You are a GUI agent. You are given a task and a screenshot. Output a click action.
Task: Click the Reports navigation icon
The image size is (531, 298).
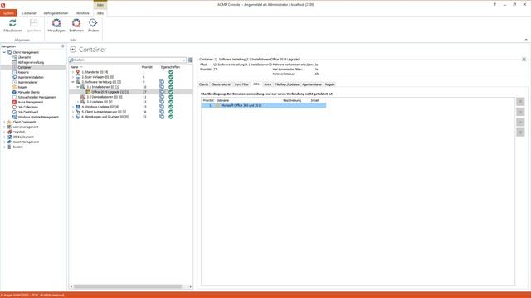[14, 72]
